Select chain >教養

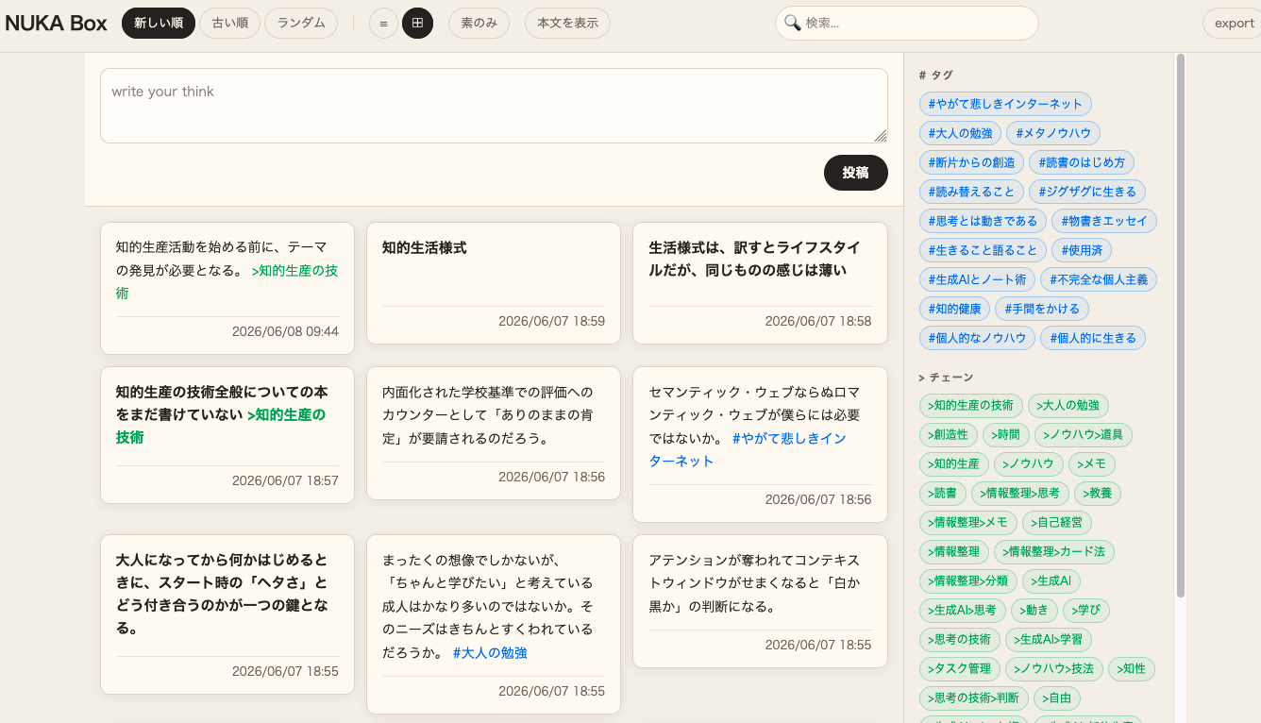coord(1097,494)
